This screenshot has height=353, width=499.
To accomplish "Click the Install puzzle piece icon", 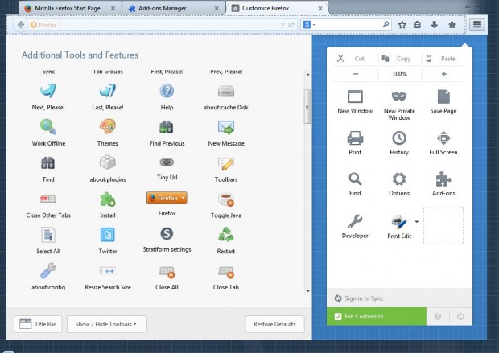I will (108, 199).
